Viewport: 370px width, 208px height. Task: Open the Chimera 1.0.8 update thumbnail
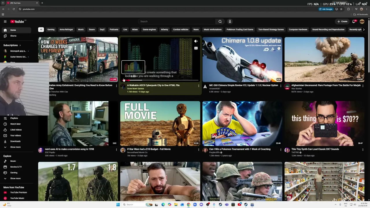(x=242, y=60)
